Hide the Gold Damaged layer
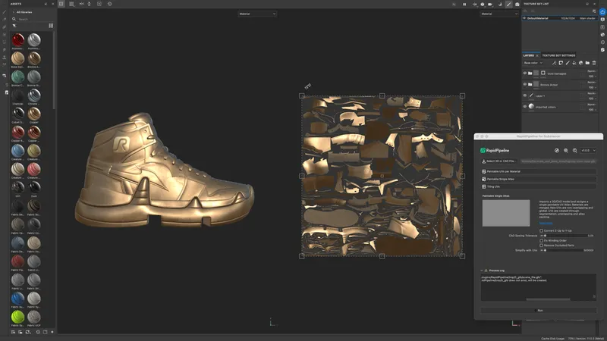The width and height of the screenshot is (607, 341). (525, 74)
